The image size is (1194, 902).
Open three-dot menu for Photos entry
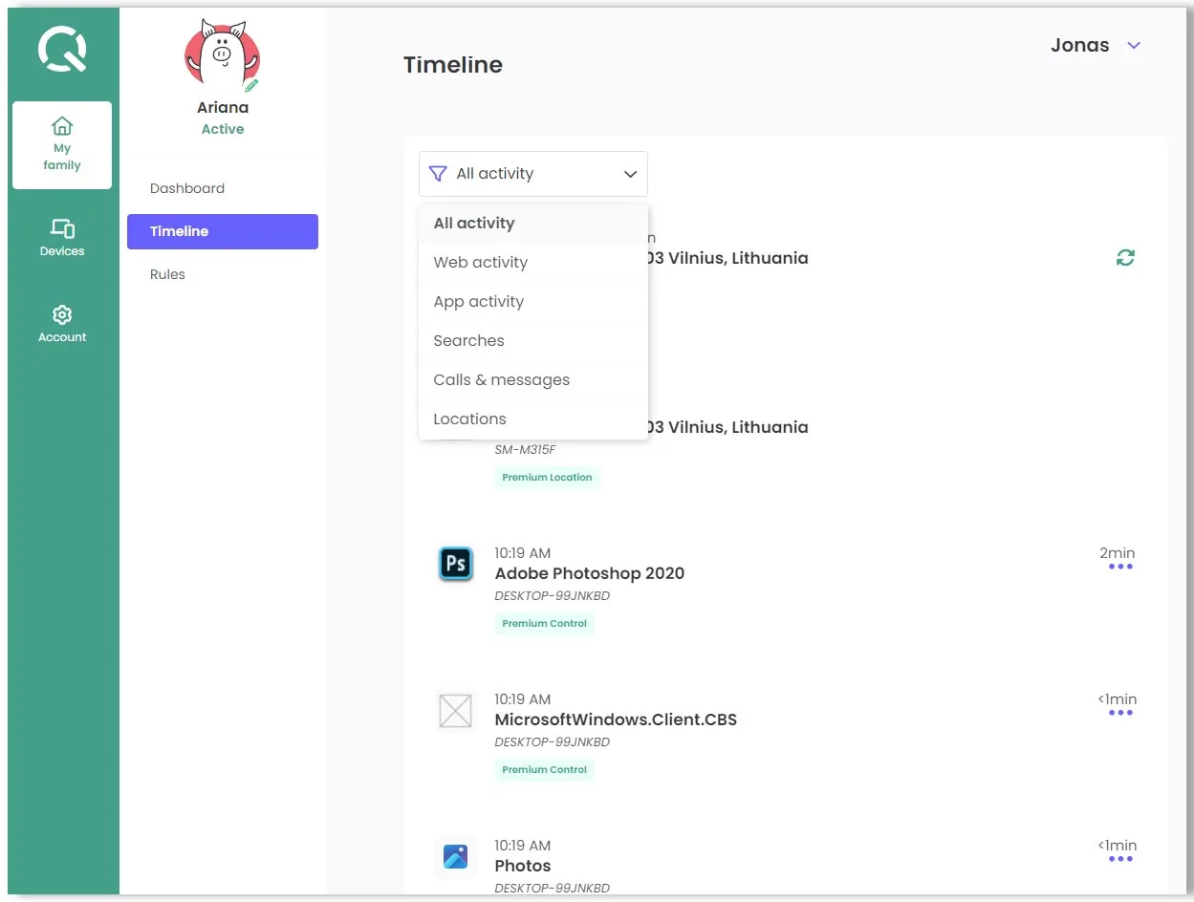tap(1119, 859)
